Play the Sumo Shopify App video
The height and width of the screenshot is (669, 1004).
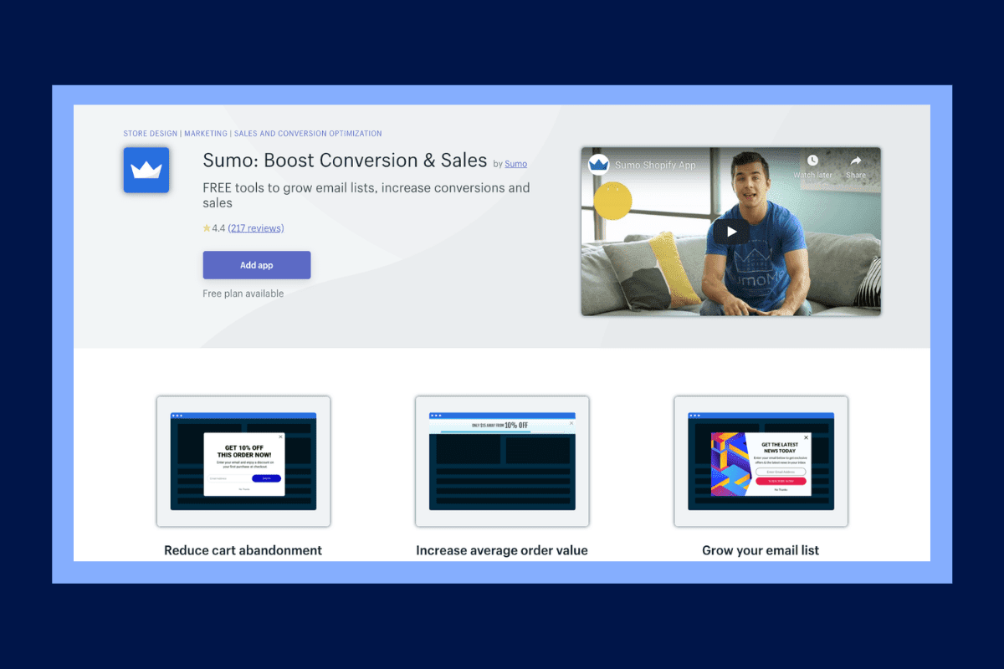[731, 232]
